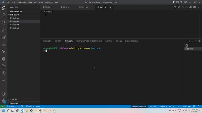Screen dimensions: 202x113
Task: Toggle Column Selection mode in status bar
Action: pos(139,106)
